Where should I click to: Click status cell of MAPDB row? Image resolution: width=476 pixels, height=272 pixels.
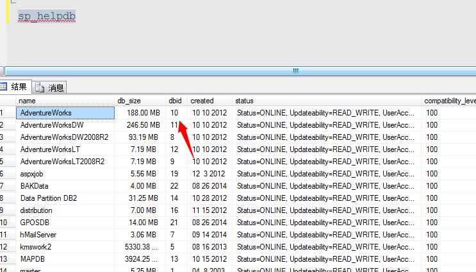click(x=327, y=259)
